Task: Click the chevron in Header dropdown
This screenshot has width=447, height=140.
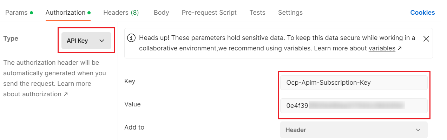Action: 418,130
